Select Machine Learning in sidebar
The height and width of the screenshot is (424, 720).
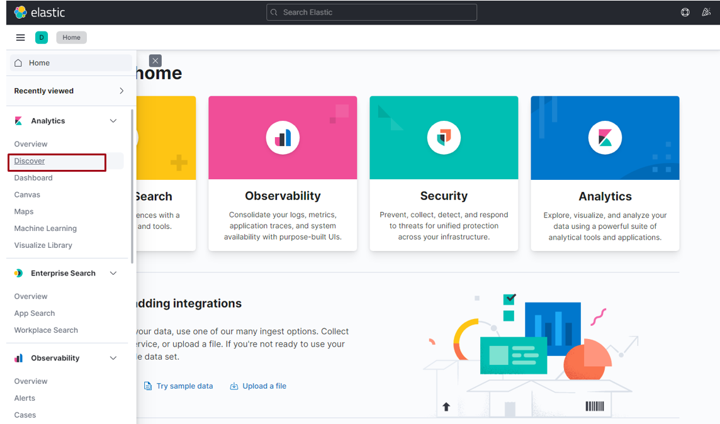pyautogui.click(x=45, y=228)
